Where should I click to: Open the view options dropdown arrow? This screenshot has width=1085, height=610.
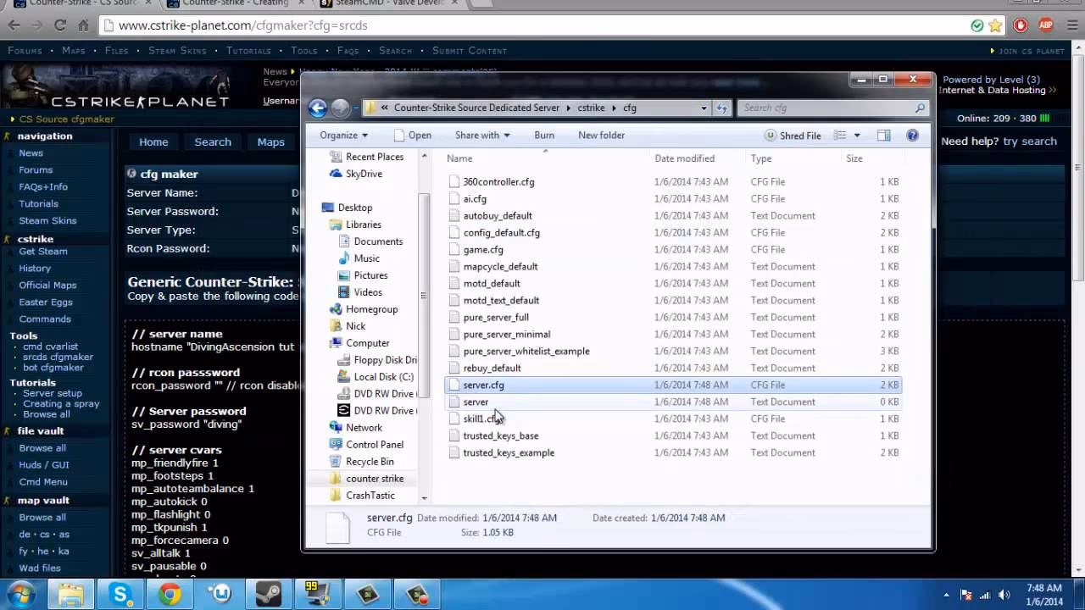pyautogui.click(x=857, y=136)
